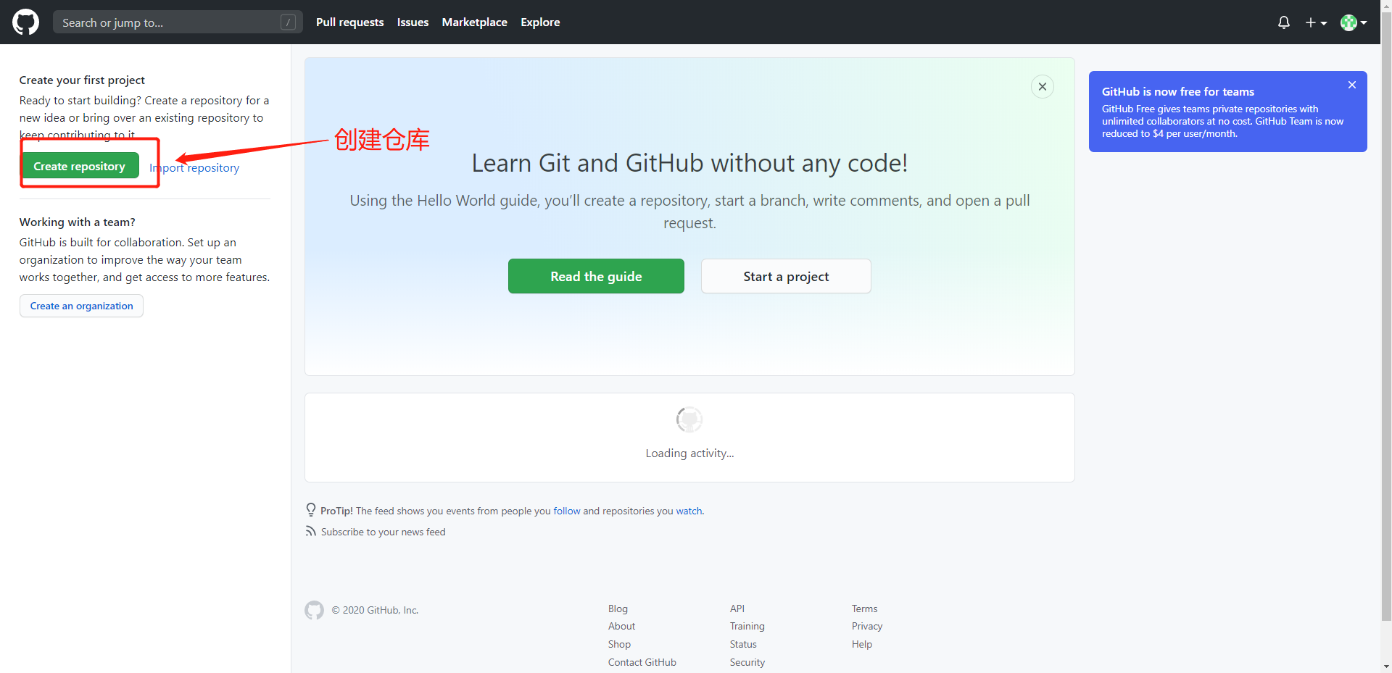Screen dimensions: 1392x673
Task: Click the GitHub Octocat logo in header
Action: coord(25,22)
